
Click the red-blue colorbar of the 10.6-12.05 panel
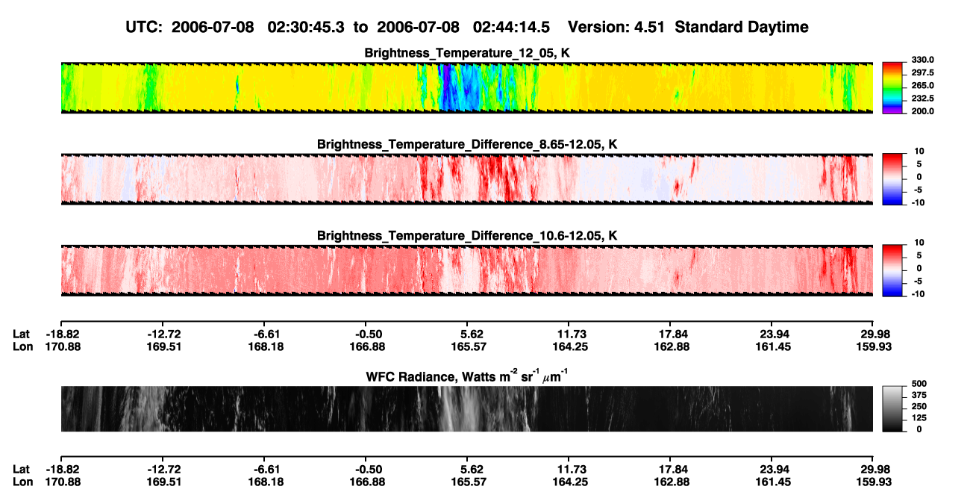click(893, 269)
